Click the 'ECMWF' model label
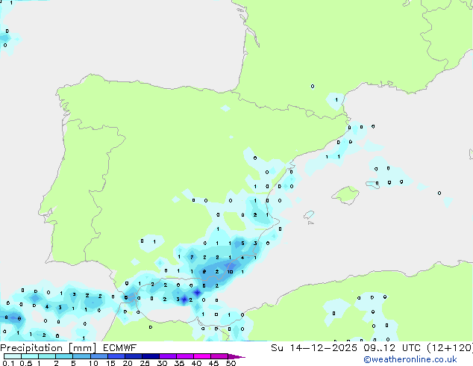 120,348
